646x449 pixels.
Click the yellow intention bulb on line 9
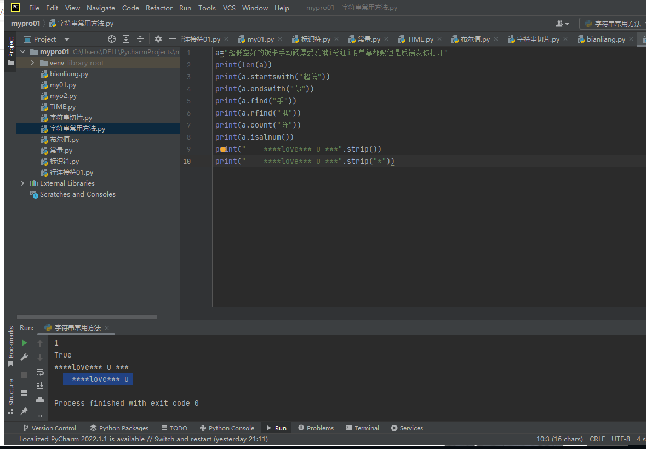coord(223,150)
